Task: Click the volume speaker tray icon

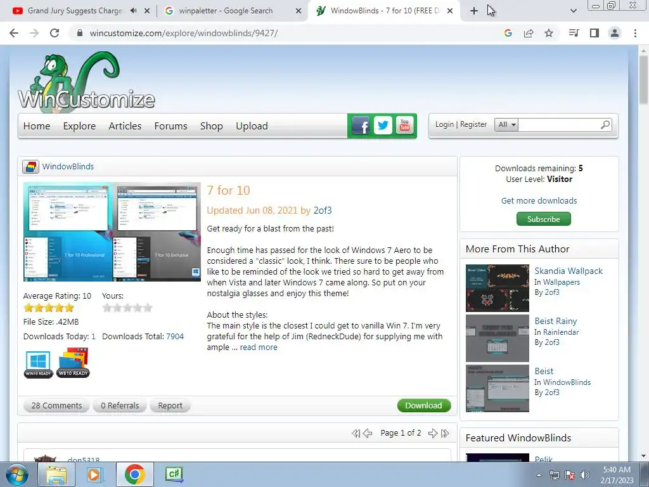Action: pyautogui.click(x=584, y=475)
